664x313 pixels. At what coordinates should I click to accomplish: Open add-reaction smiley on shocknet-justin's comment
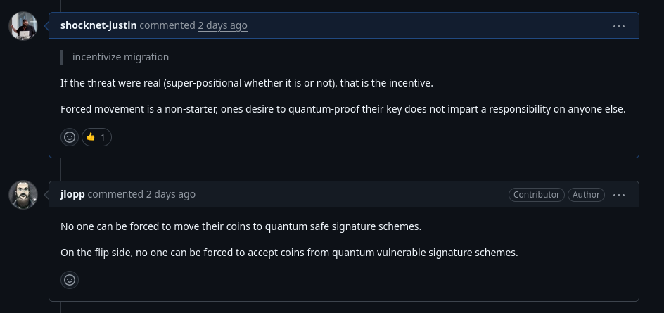(70, 137)
